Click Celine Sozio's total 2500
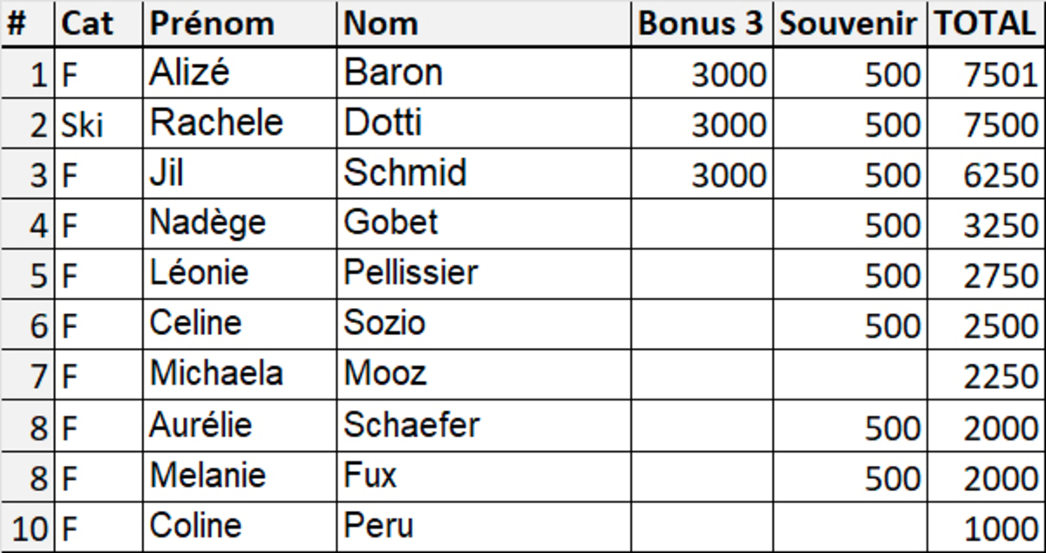Screen dimensions: 1046x553 coord(985,324)
